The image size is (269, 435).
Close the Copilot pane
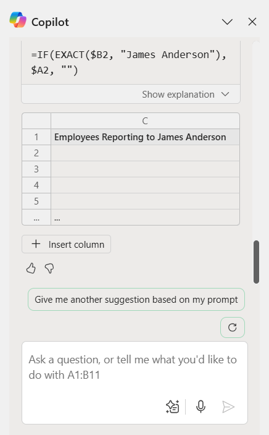[252, 22]
